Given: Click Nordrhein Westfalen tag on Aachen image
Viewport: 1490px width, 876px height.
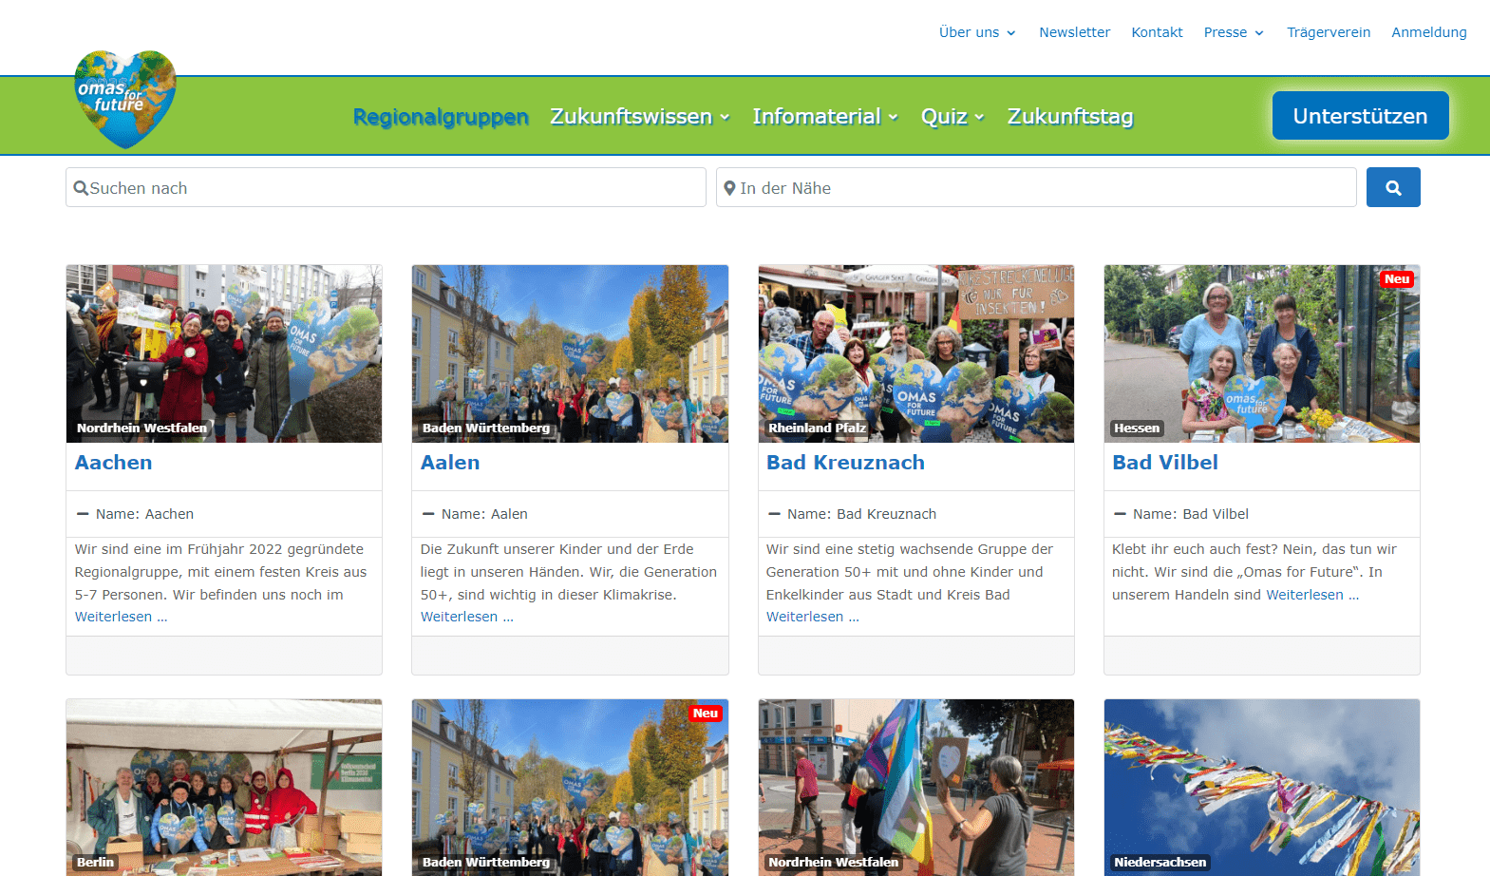Looking at the screenshot, I should [141, 428].
